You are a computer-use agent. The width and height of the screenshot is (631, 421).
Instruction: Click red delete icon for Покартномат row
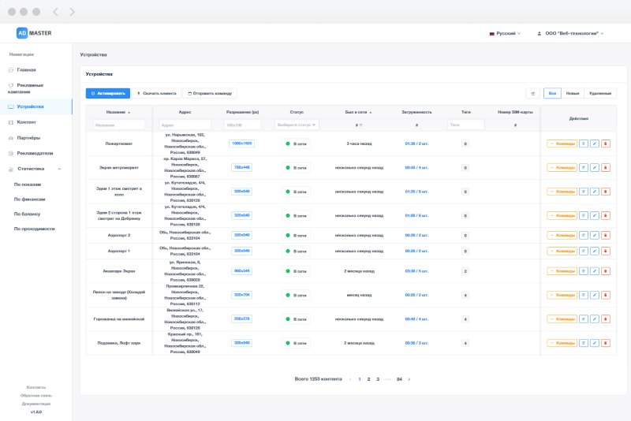(x=605, y=143)
